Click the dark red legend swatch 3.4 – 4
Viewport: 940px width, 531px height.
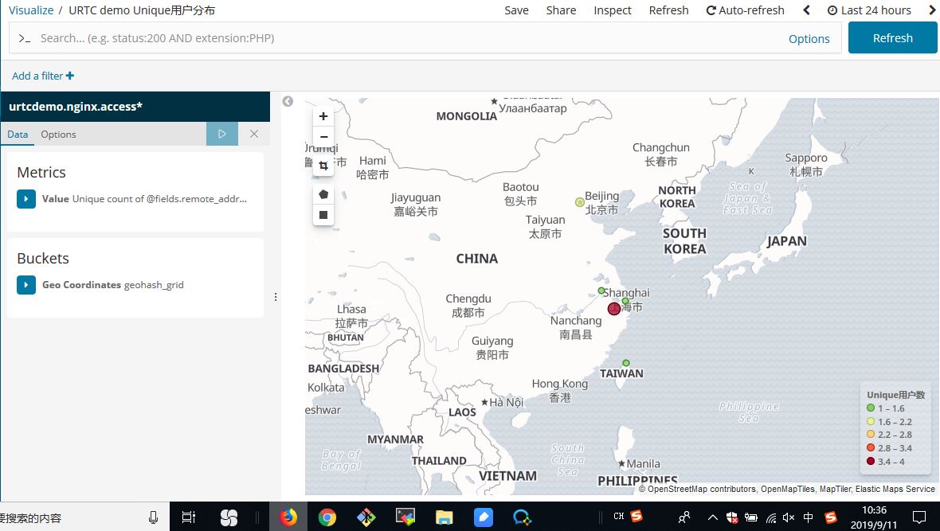pyautogui.click(x=871, y=461)
